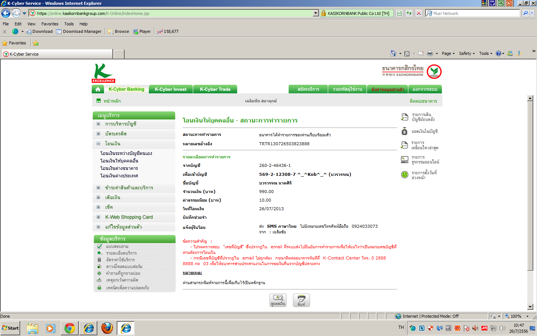Screen dimensions: 537x336
Task: Click the ดูยอดเงิน button
Action: (278, 300)
